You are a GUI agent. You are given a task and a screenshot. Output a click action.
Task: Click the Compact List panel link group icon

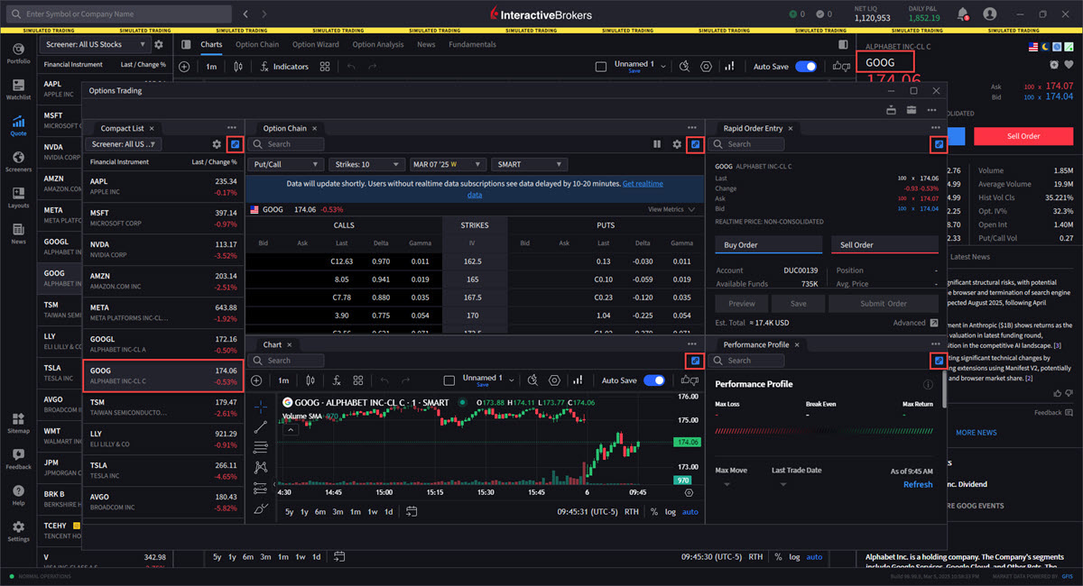tap(236, 144)
